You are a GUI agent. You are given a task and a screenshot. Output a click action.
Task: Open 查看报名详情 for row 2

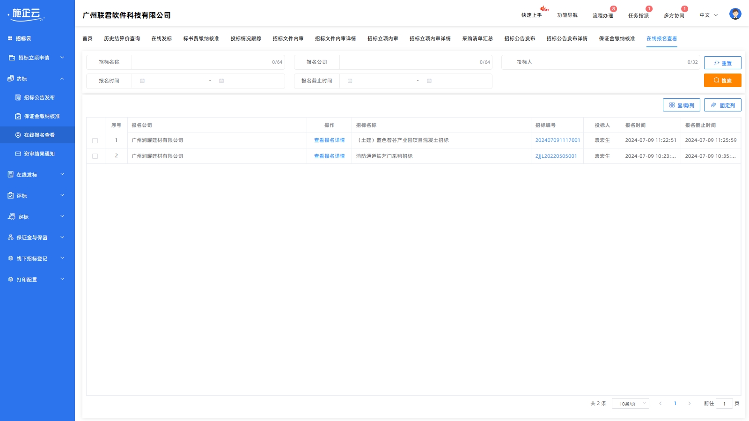click(329, 156)
